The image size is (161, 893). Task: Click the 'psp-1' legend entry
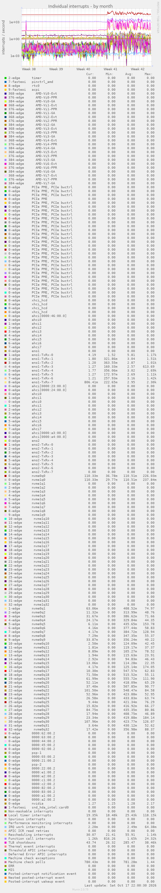click(37, 753)
